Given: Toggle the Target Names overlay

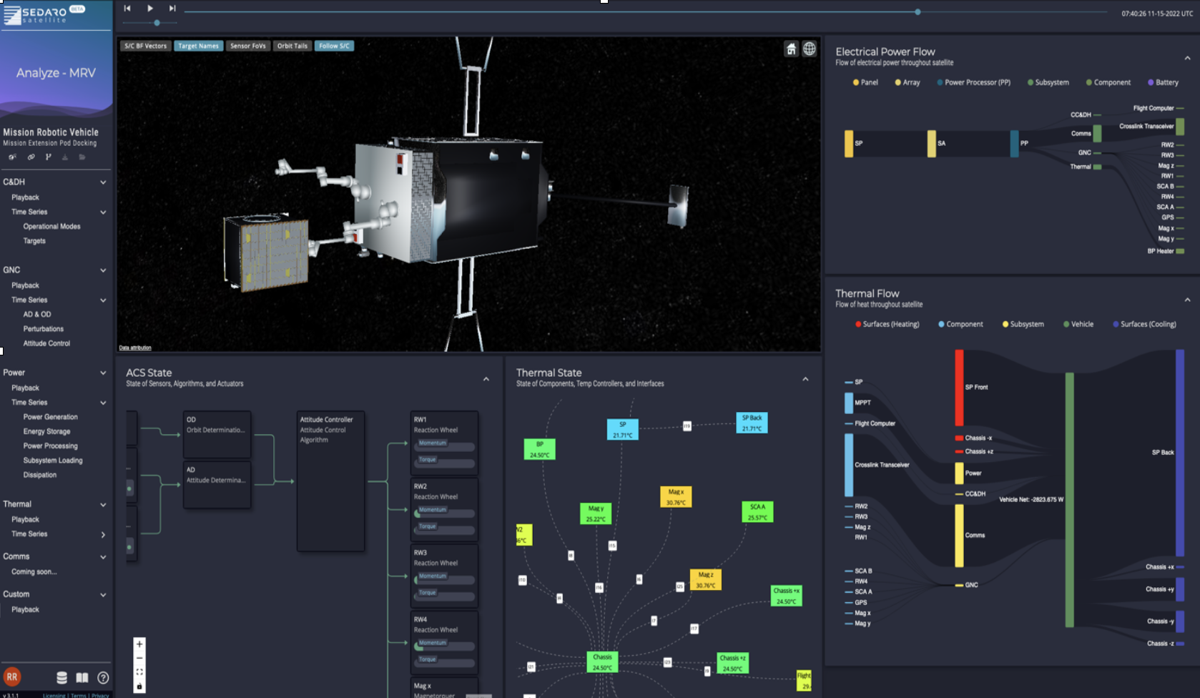Looking at the screenshot, I should pos(198,46).
